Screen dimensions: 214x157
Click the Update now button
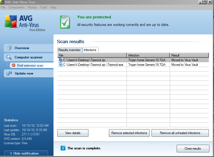(29, 73)
